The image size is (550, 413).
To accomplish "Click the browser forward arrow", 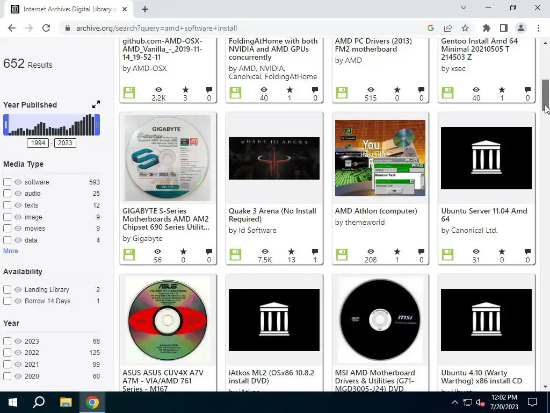I will pos(29,28).
